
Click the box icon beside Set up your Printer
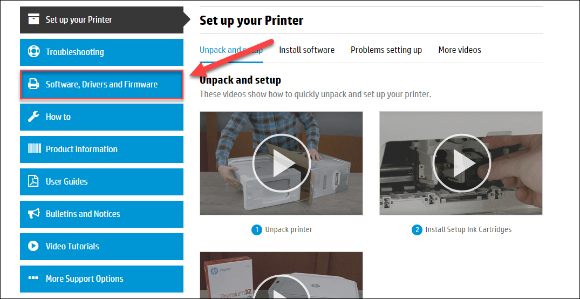click(33, 19)
